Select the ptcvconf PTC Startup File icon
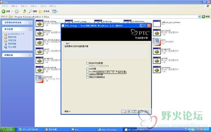211x132 pixels. [x=39, y=79]
